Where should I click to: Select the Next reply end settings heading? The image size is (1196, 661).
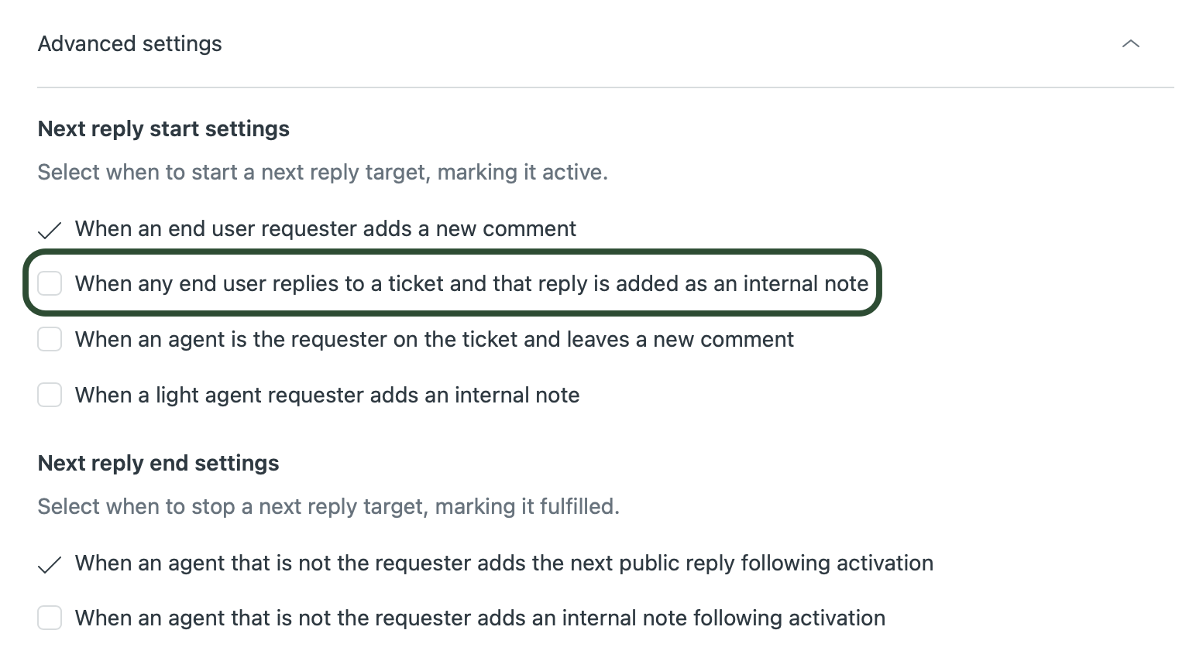(158, 463)
